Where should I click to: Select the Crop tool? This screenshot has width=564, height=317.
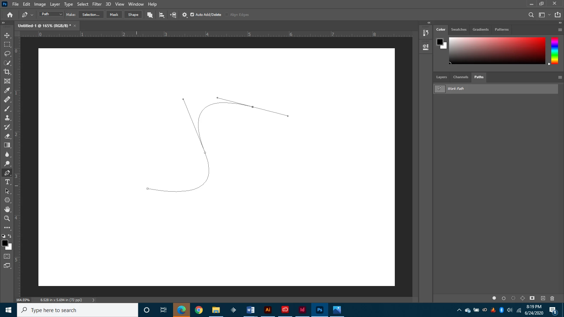pos(7,72)
